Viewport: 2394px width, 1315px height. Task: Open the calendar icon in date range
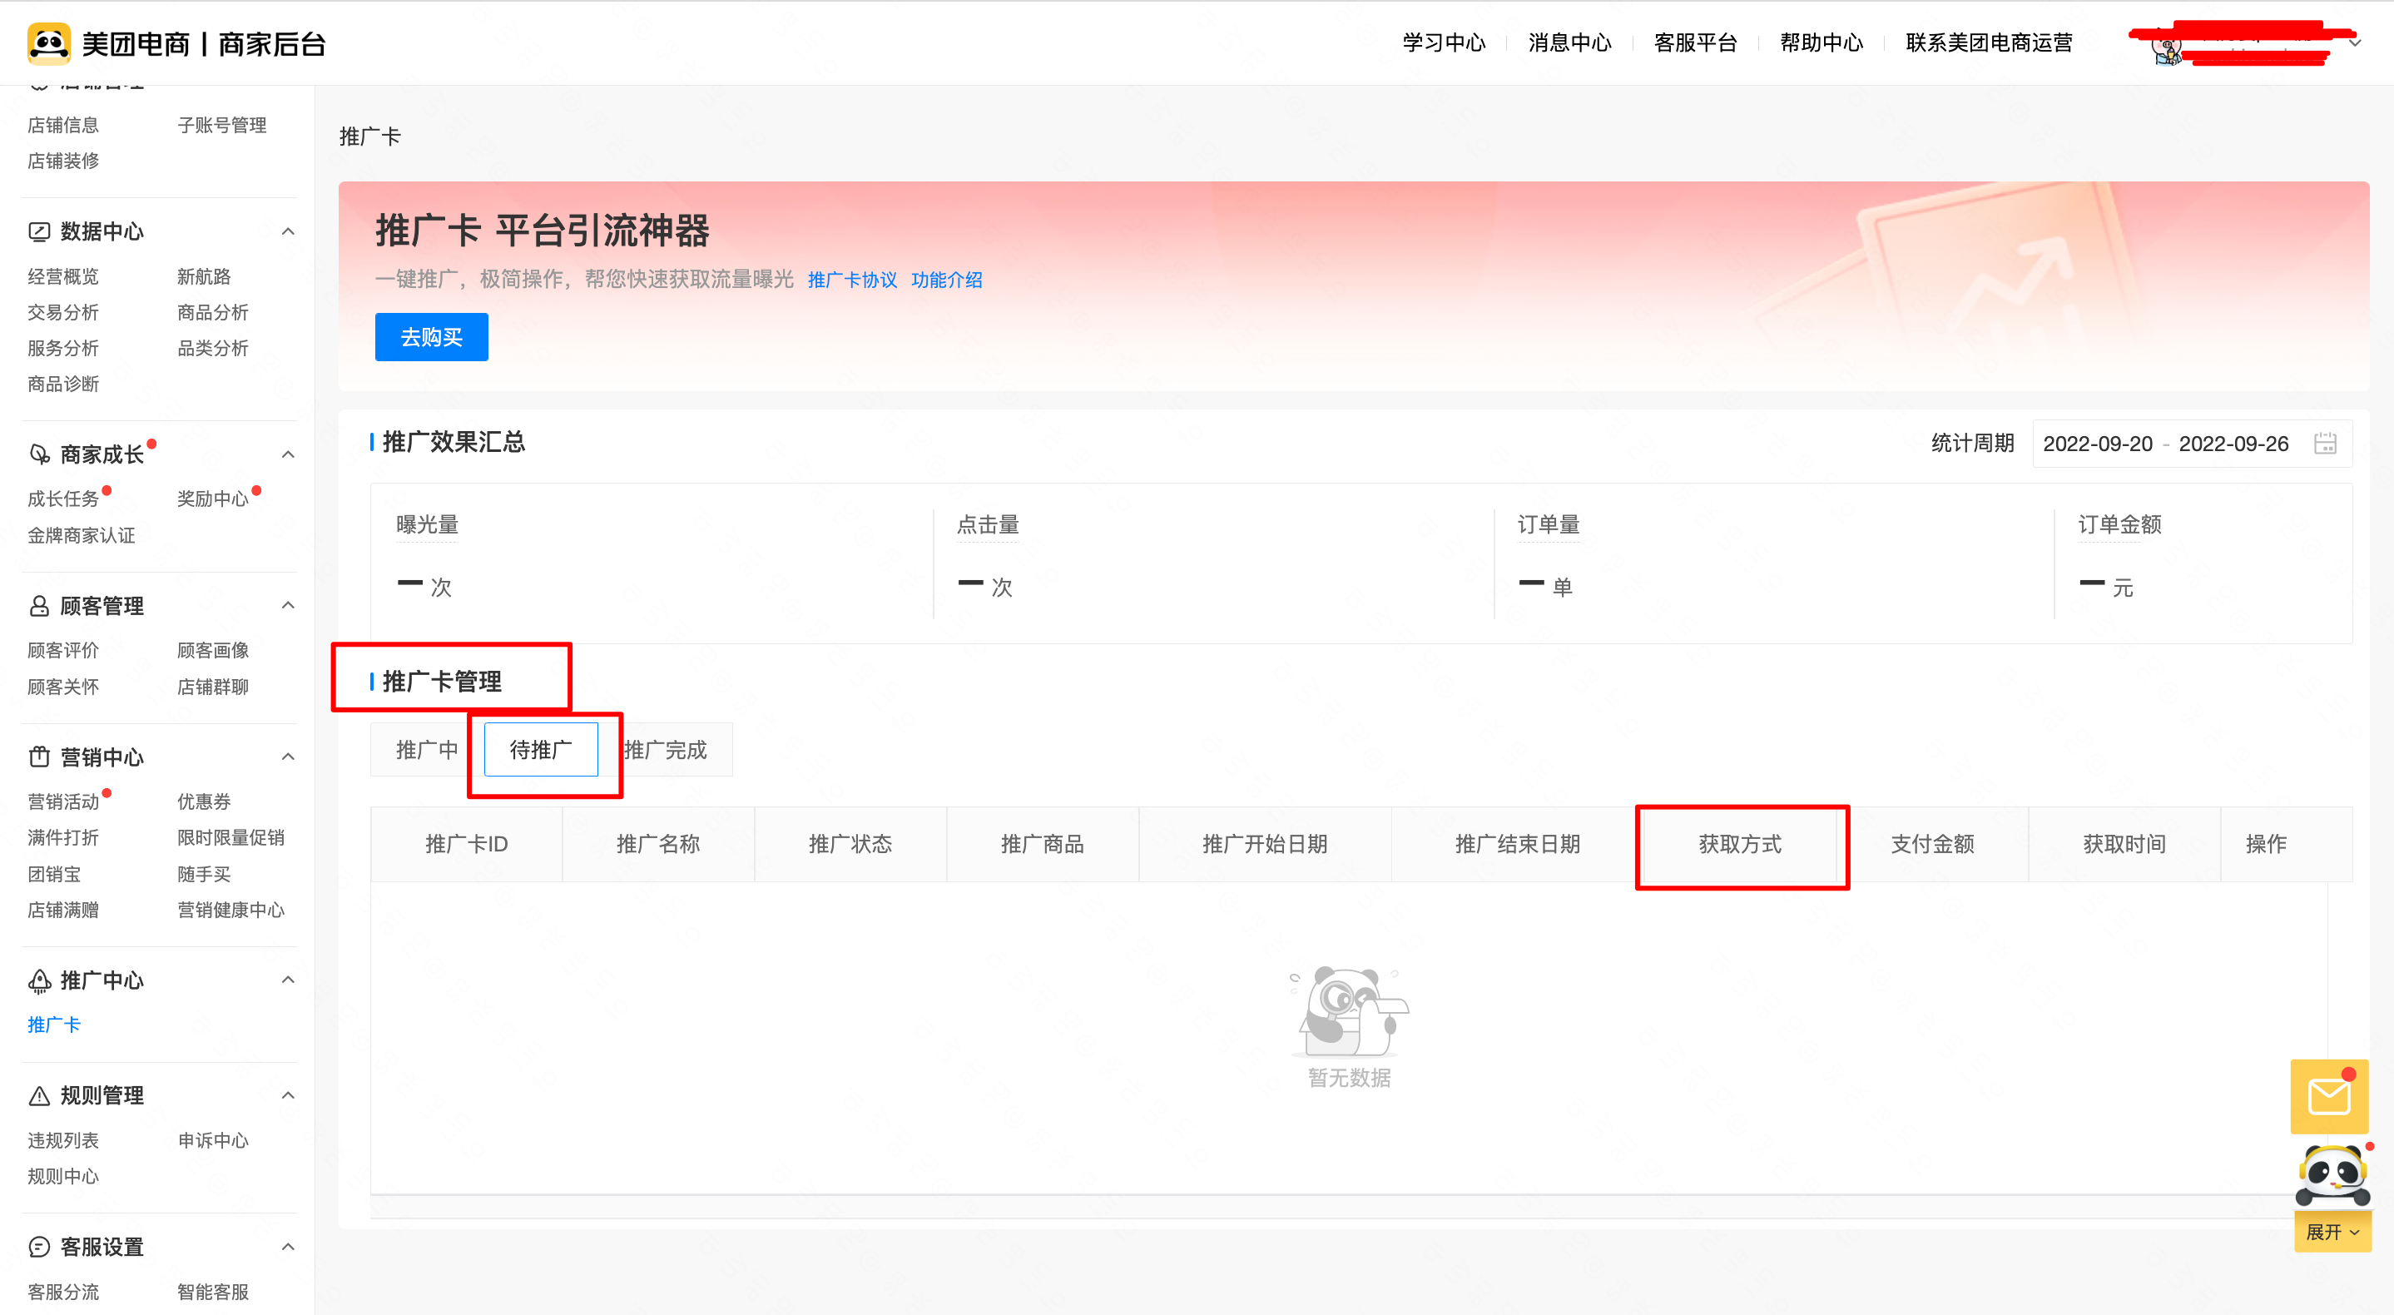(2324, 444)
